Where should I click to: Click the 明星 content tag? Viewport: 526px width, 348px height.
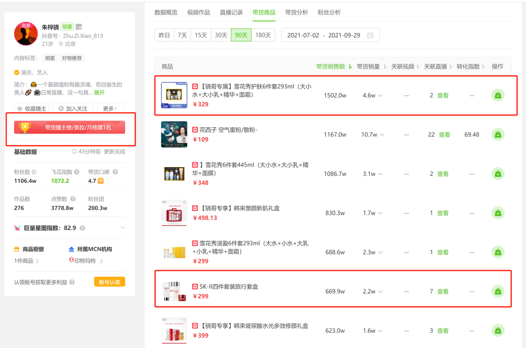click(x=50, y=58)
